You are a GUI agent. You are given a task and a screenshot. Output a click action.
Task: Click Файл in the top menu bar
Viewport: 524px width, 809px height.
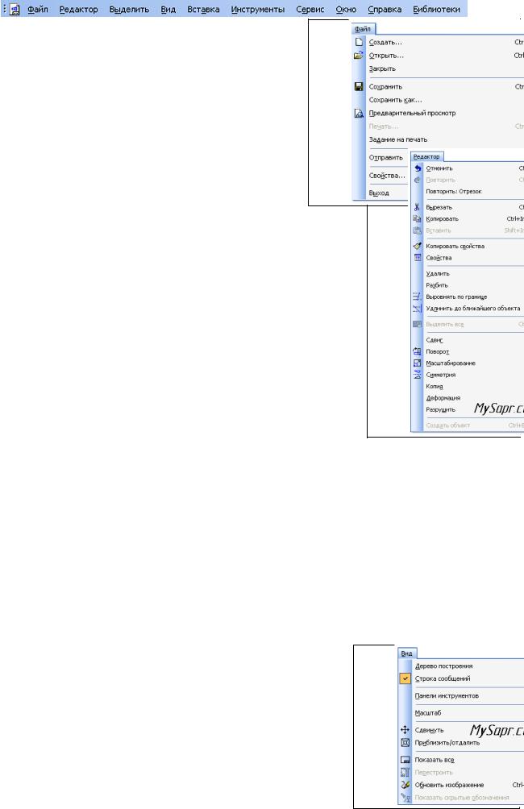click(38, 10)
